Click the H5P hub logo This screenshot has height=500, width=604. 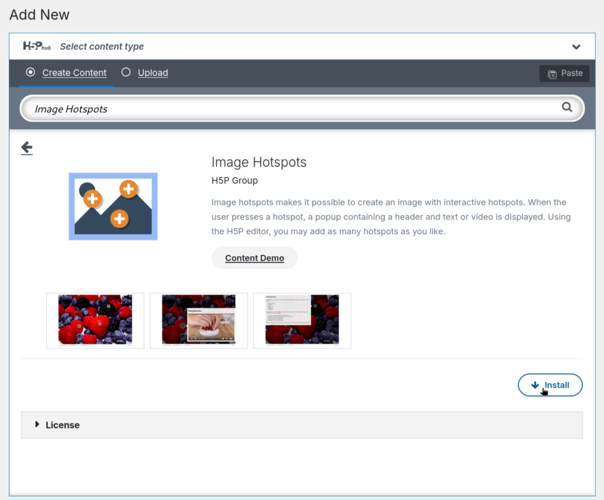point(37,46)
